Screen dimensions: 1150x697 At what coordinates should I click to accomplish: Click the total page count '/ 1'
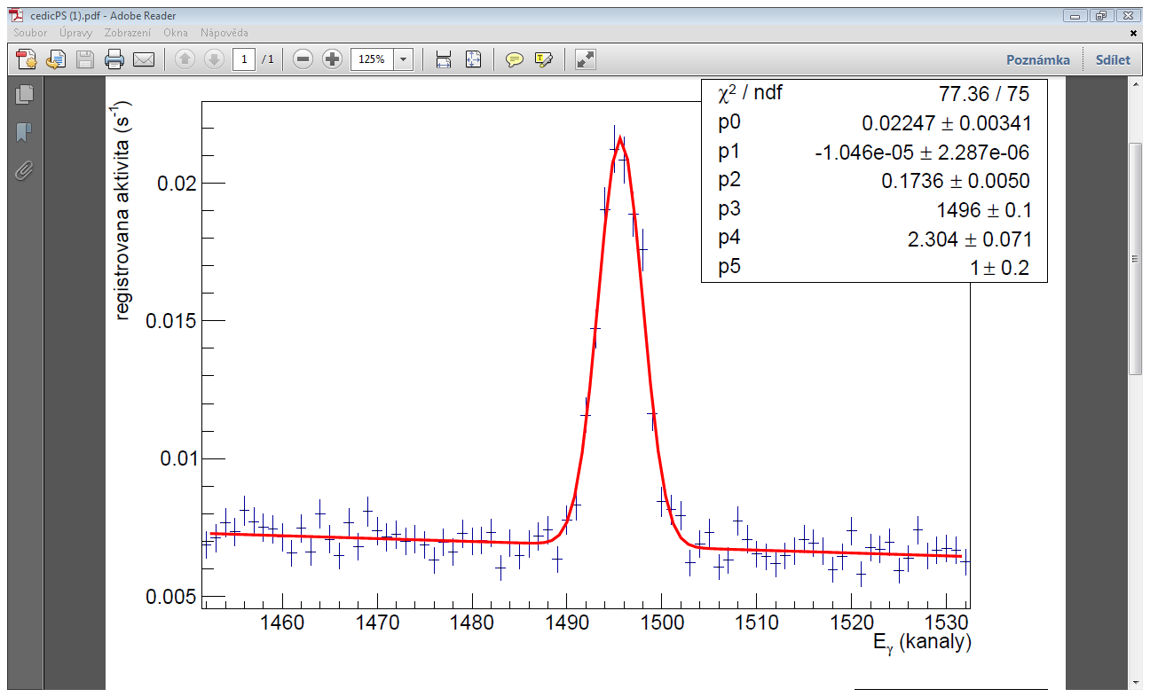[268, 60]
